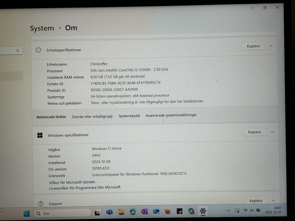Copy the Enhetsspecifikationer details with Kopiera
Screen dimensions: 295x221
pos(253,46)
